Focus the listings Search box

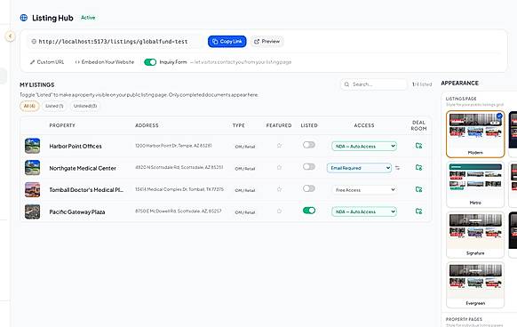click(x=374, y=84)
